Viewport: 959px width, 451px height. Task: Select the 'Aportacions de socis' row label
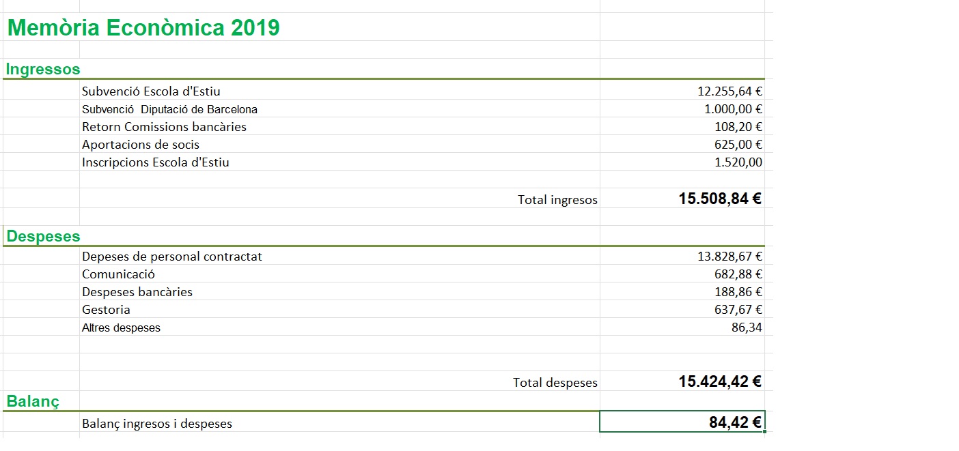click(141, 145)
